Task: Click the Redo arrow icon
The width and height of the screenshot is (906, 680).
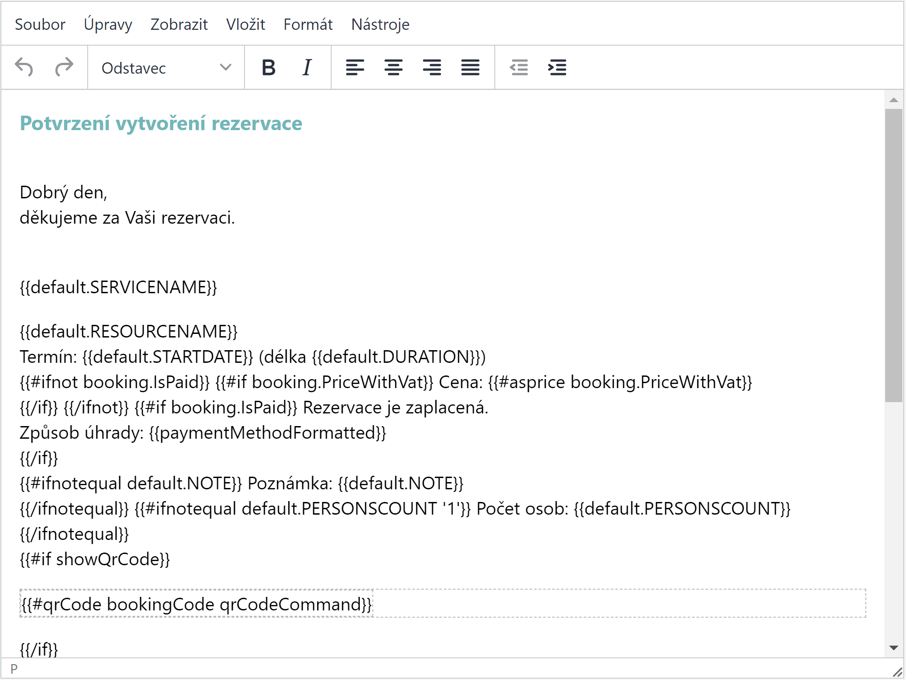Action: (64, 68)
